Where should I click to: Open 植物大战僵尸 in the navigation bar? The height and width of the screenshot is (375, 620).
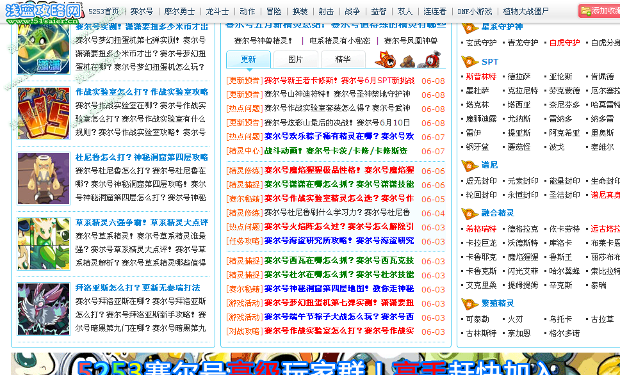coord(526,12)
